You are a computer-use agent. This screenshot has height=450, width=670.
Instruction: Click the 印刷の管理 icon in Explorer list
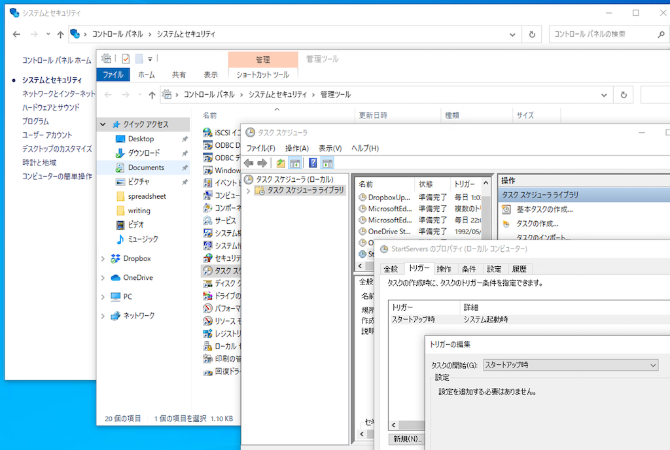[x=207, y=358]
